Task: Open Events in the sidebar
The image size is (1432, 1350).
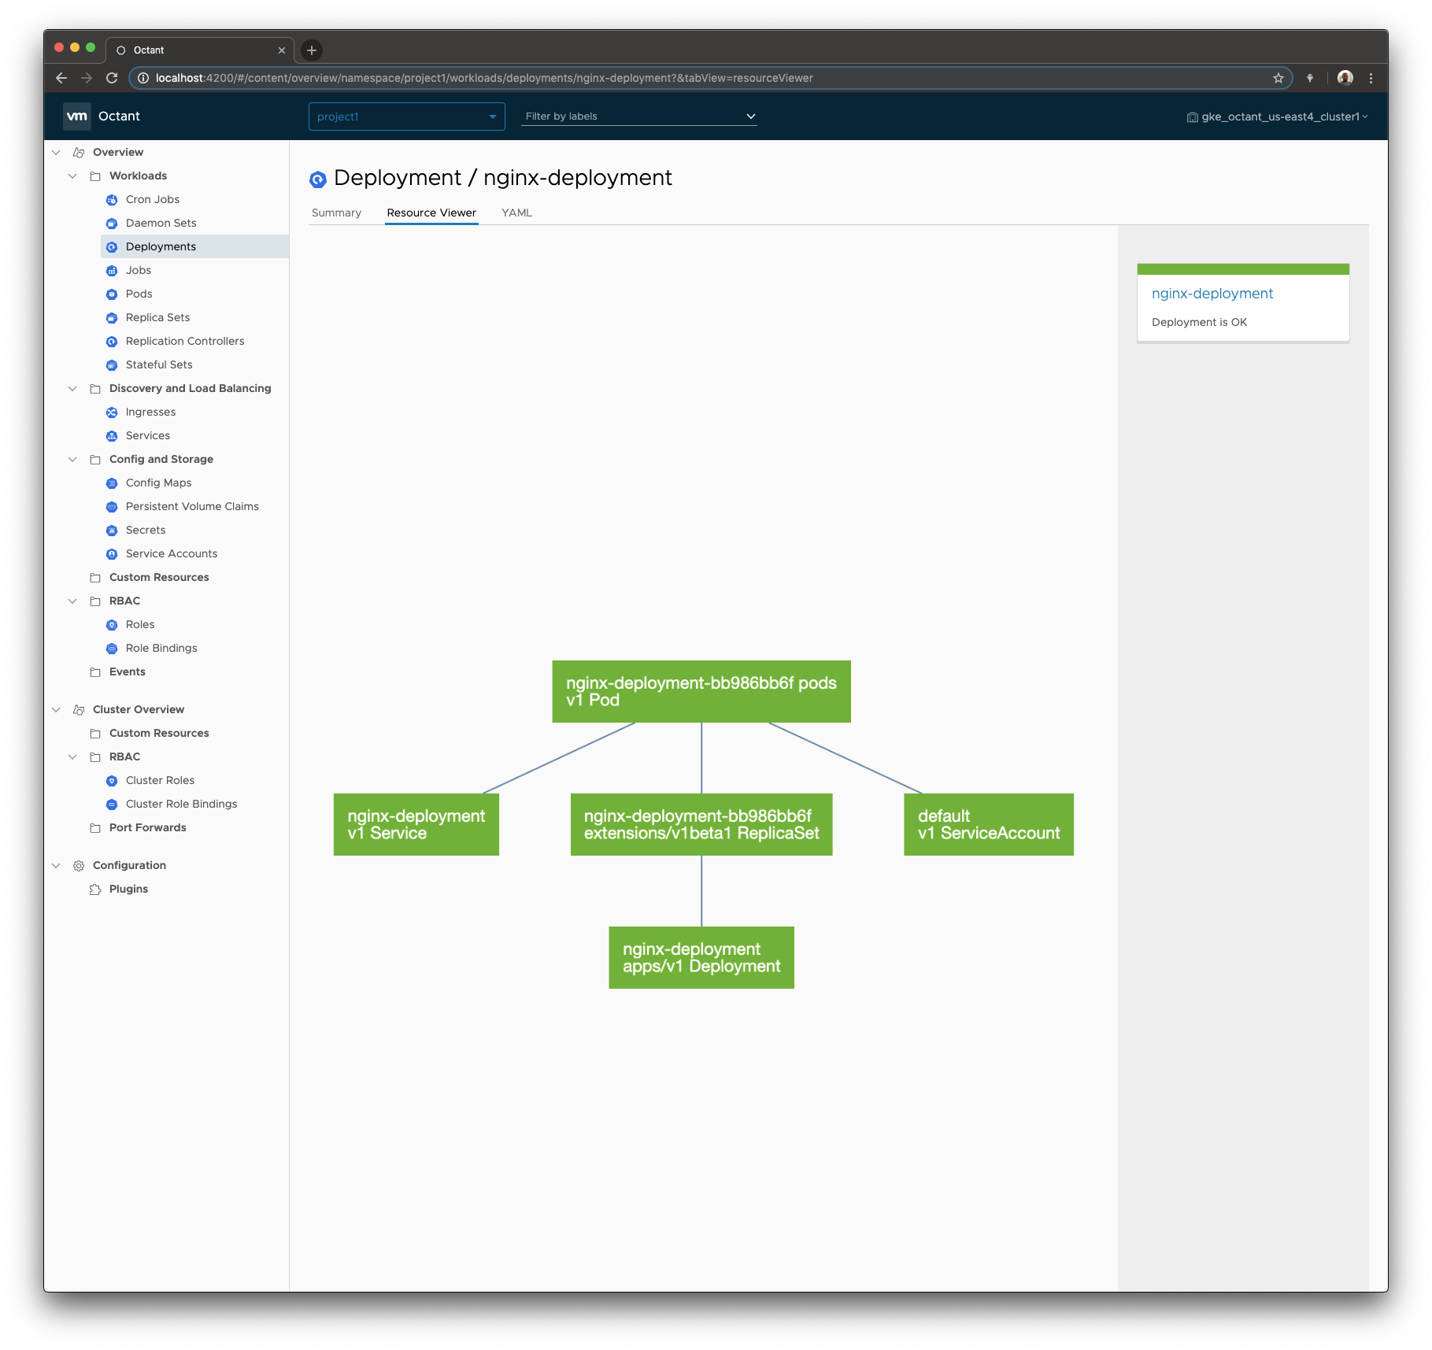Action: click(x=128, y=672)
